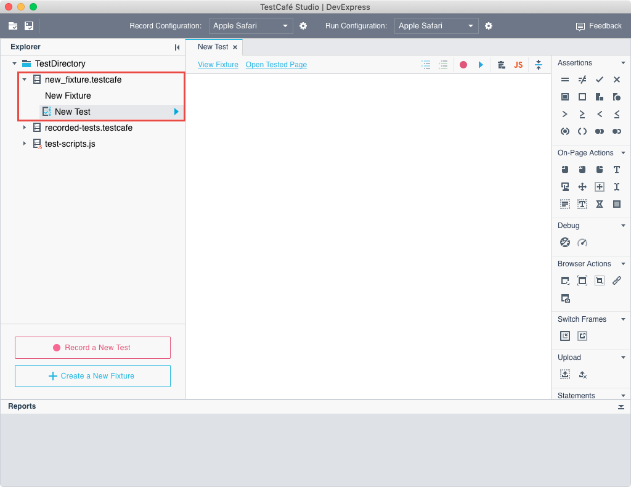Click Record a New Test button
Viewport: 631px width, 487px height.
click(x=92, y=348)
